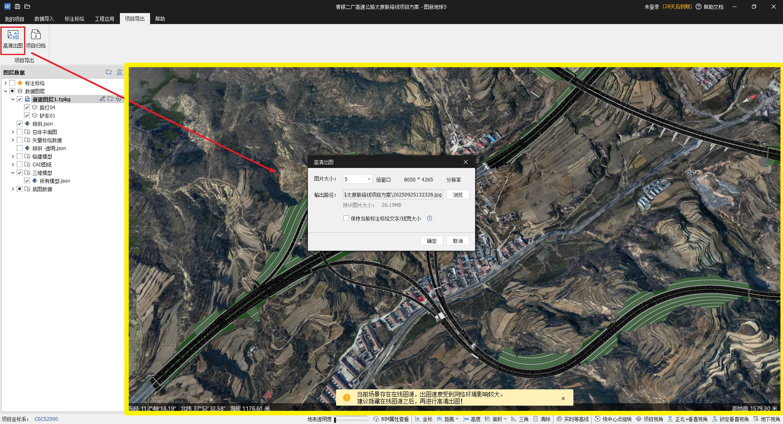Click the 浏览 browse button
Screen dimensions: 783x424
458,195
